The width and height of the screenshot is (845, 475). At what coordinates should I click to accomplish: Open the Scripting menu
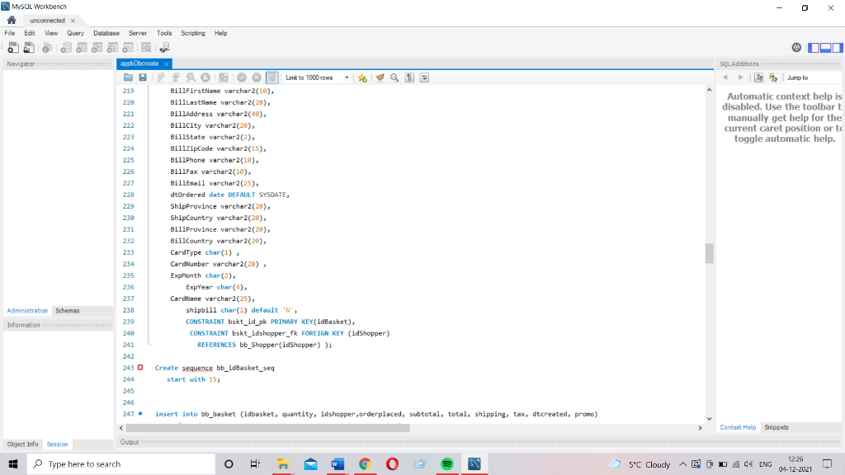[193, 33]
